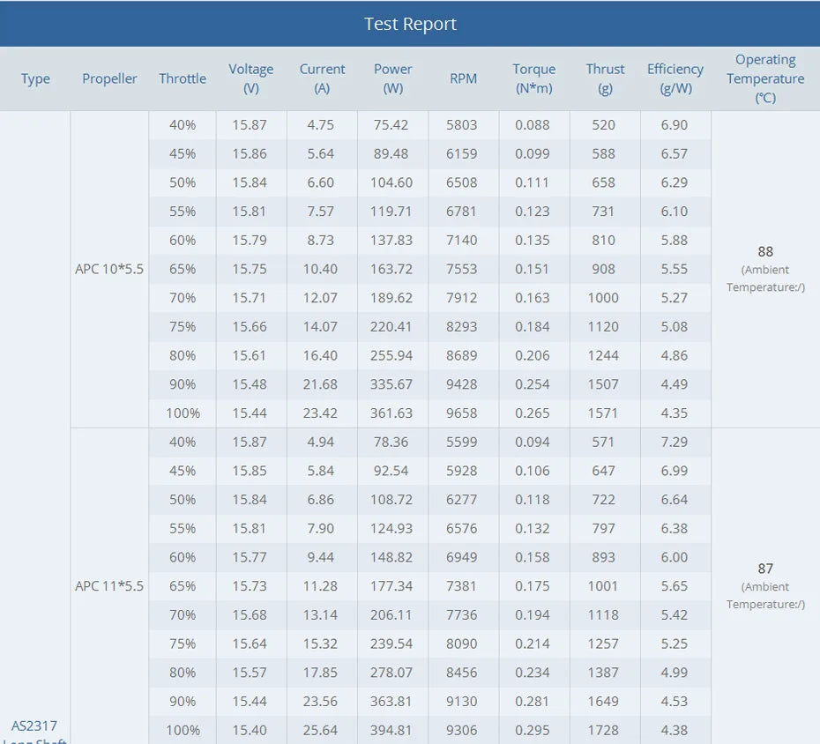Click the Current (A) column header
The height and width of the screenshot is (744, 820).
322,78
